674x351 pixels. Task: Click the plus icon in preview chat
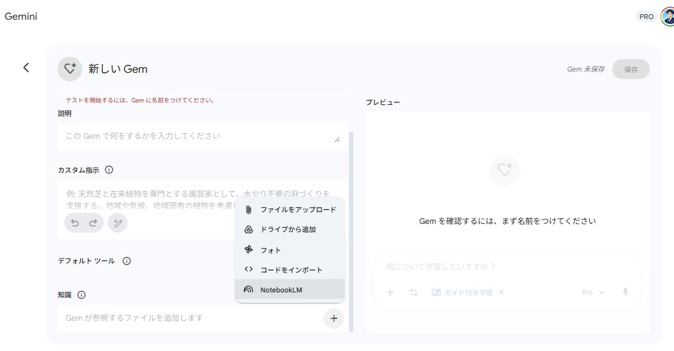pyautogui.click(x=390, y=292)
